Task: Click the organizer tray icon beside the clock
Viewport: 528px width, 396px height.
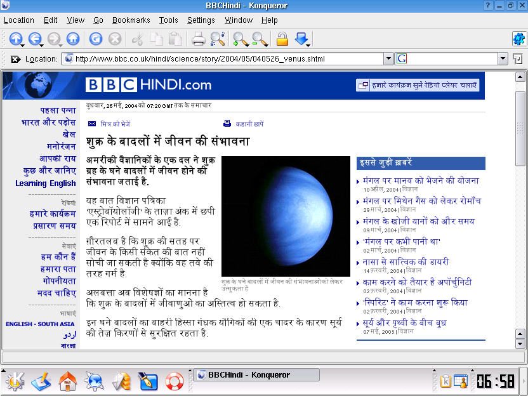Action: pyautogui.click(x=461, y=381)
